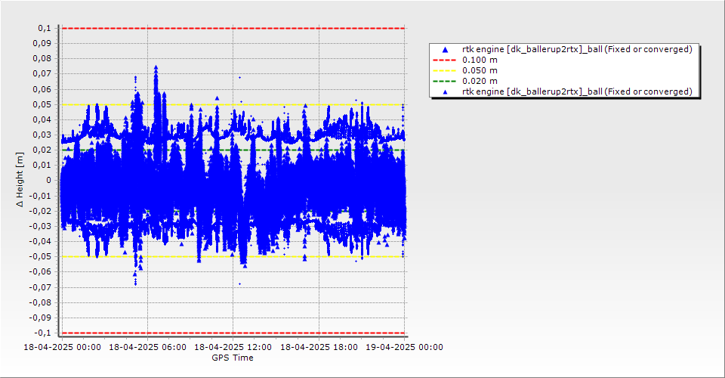Click the '19-04-2025 00:00' time axis label
Viewport: 725px width, 378px height.
[x=405, y=347]
